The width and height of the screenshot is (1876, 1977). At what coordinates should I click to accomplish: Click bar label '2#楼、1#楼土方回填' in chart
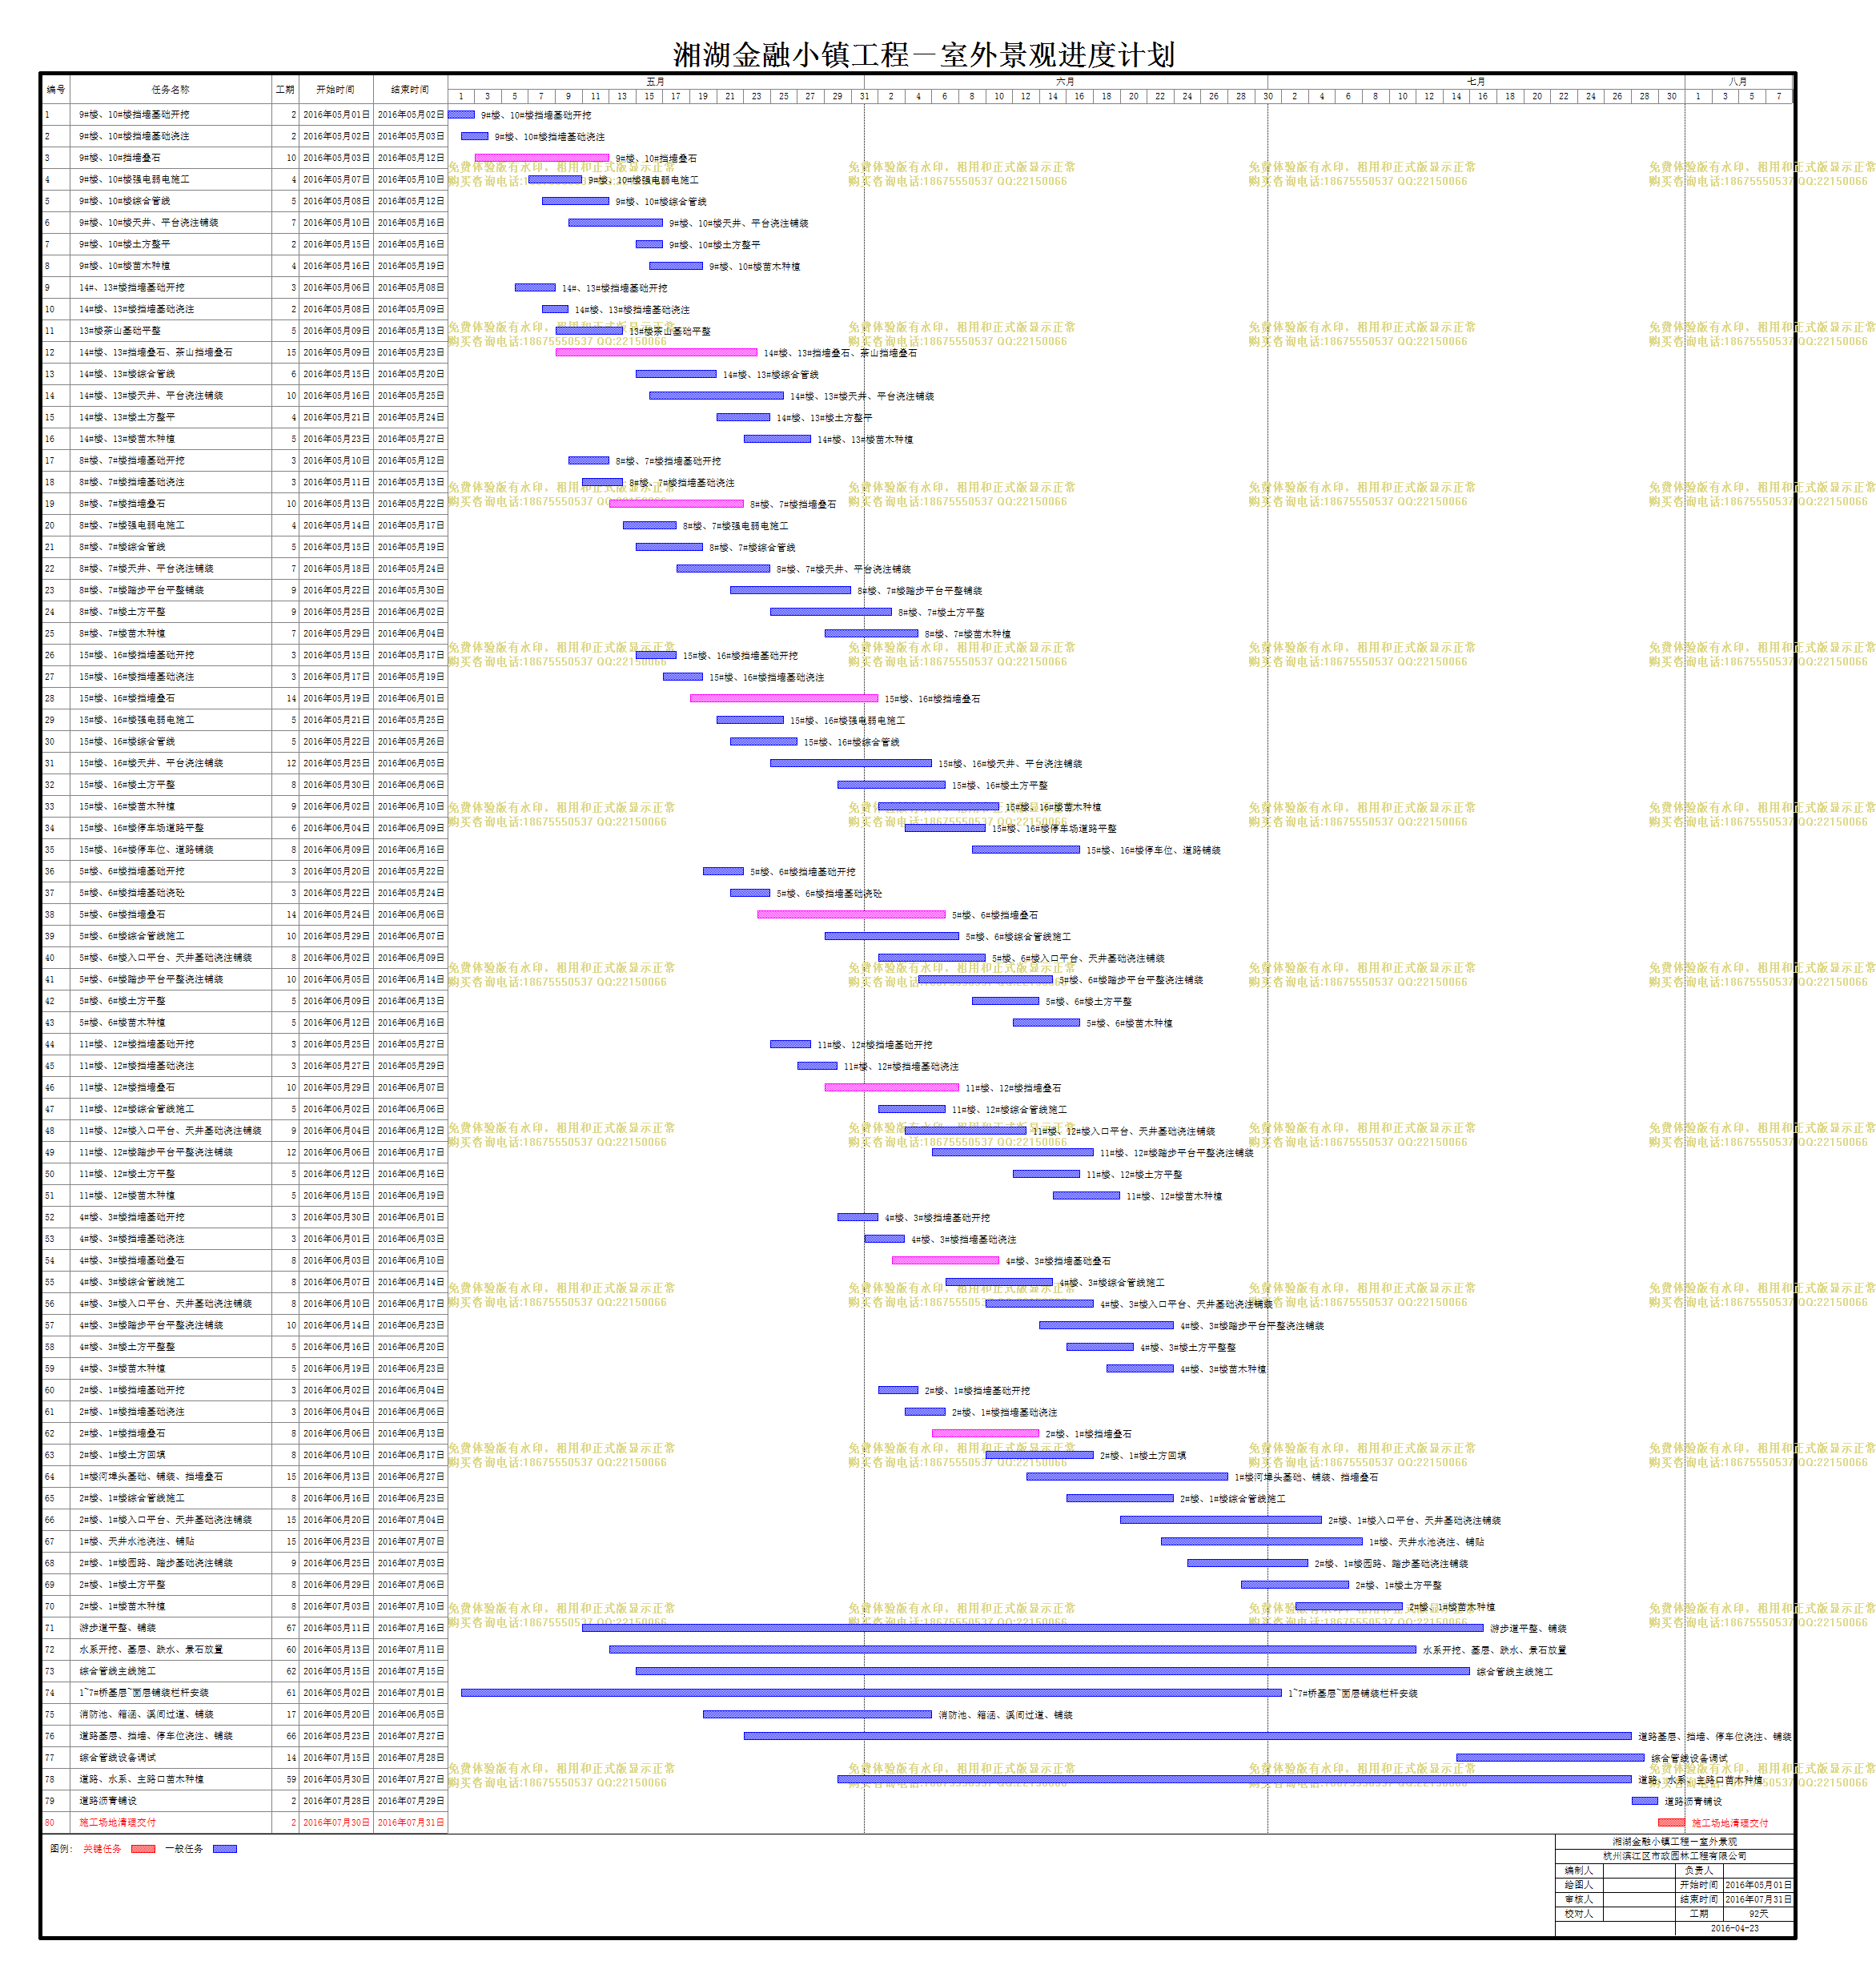tap(1143, 1455)
